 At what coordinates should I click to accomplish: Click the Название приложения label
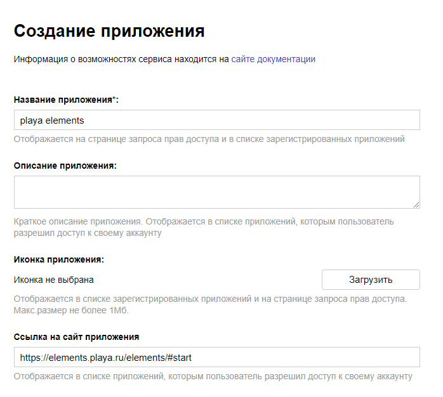[x=63, y=100]
